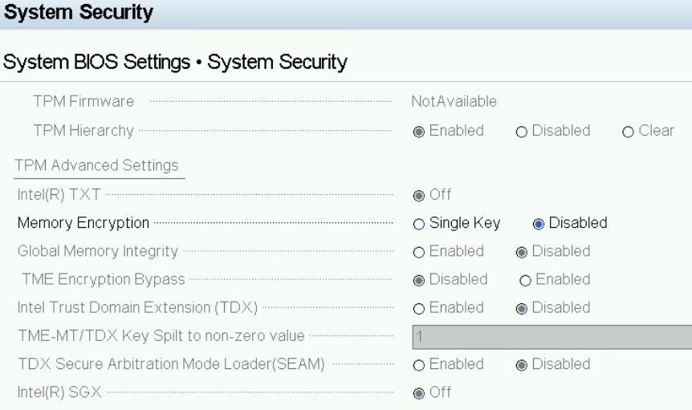This screenshot has height=410, width=692.
Task: Select Disabled for Memory Encryption
Action: (539, 224)
